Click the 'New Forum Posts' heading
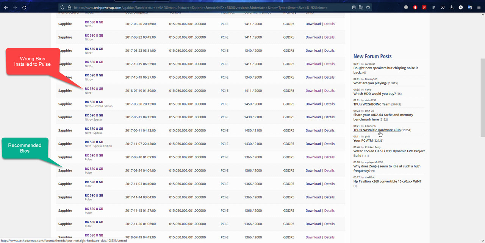This screenshot has height=243, width=485. 372,56
